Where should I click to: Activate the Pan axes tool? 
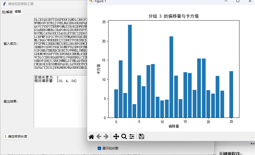[x=116, y=137]
